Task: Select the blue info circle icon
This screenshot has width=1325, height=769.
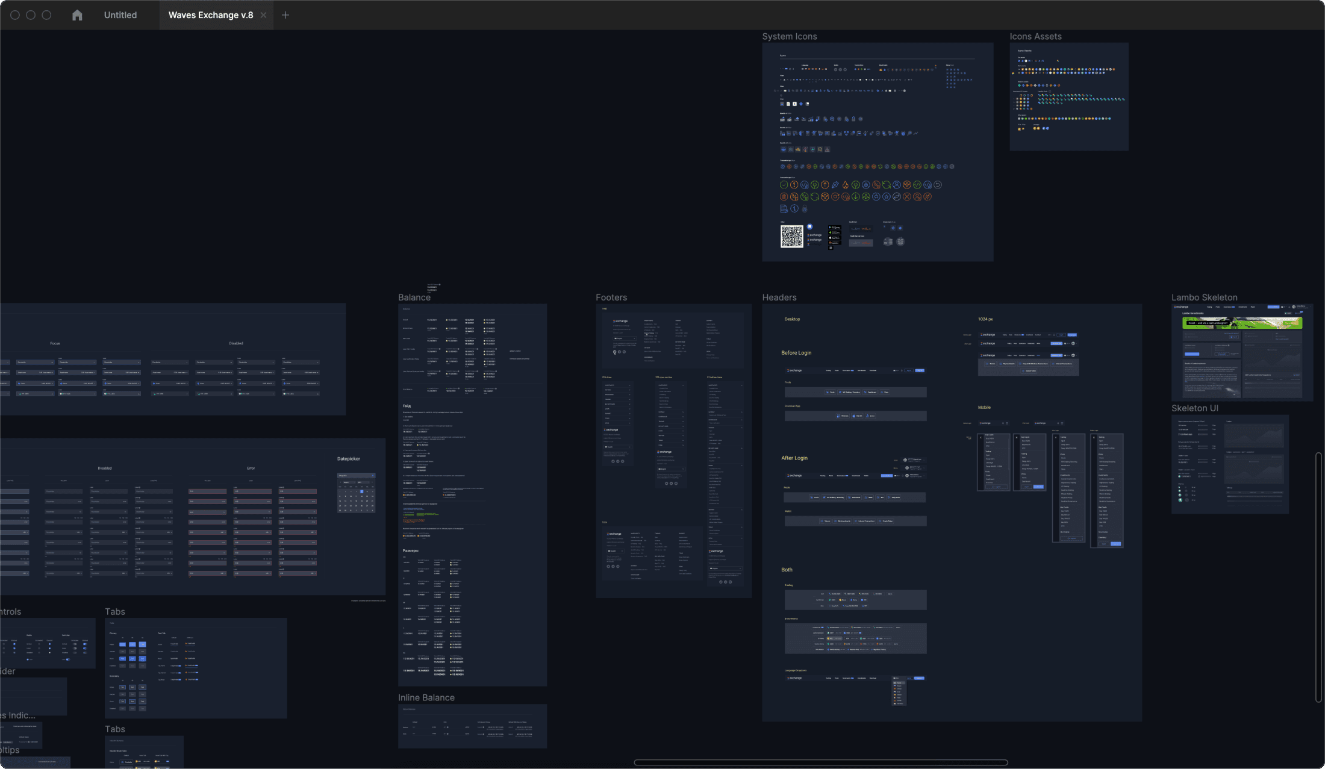Action: click(x=794, y=208)
